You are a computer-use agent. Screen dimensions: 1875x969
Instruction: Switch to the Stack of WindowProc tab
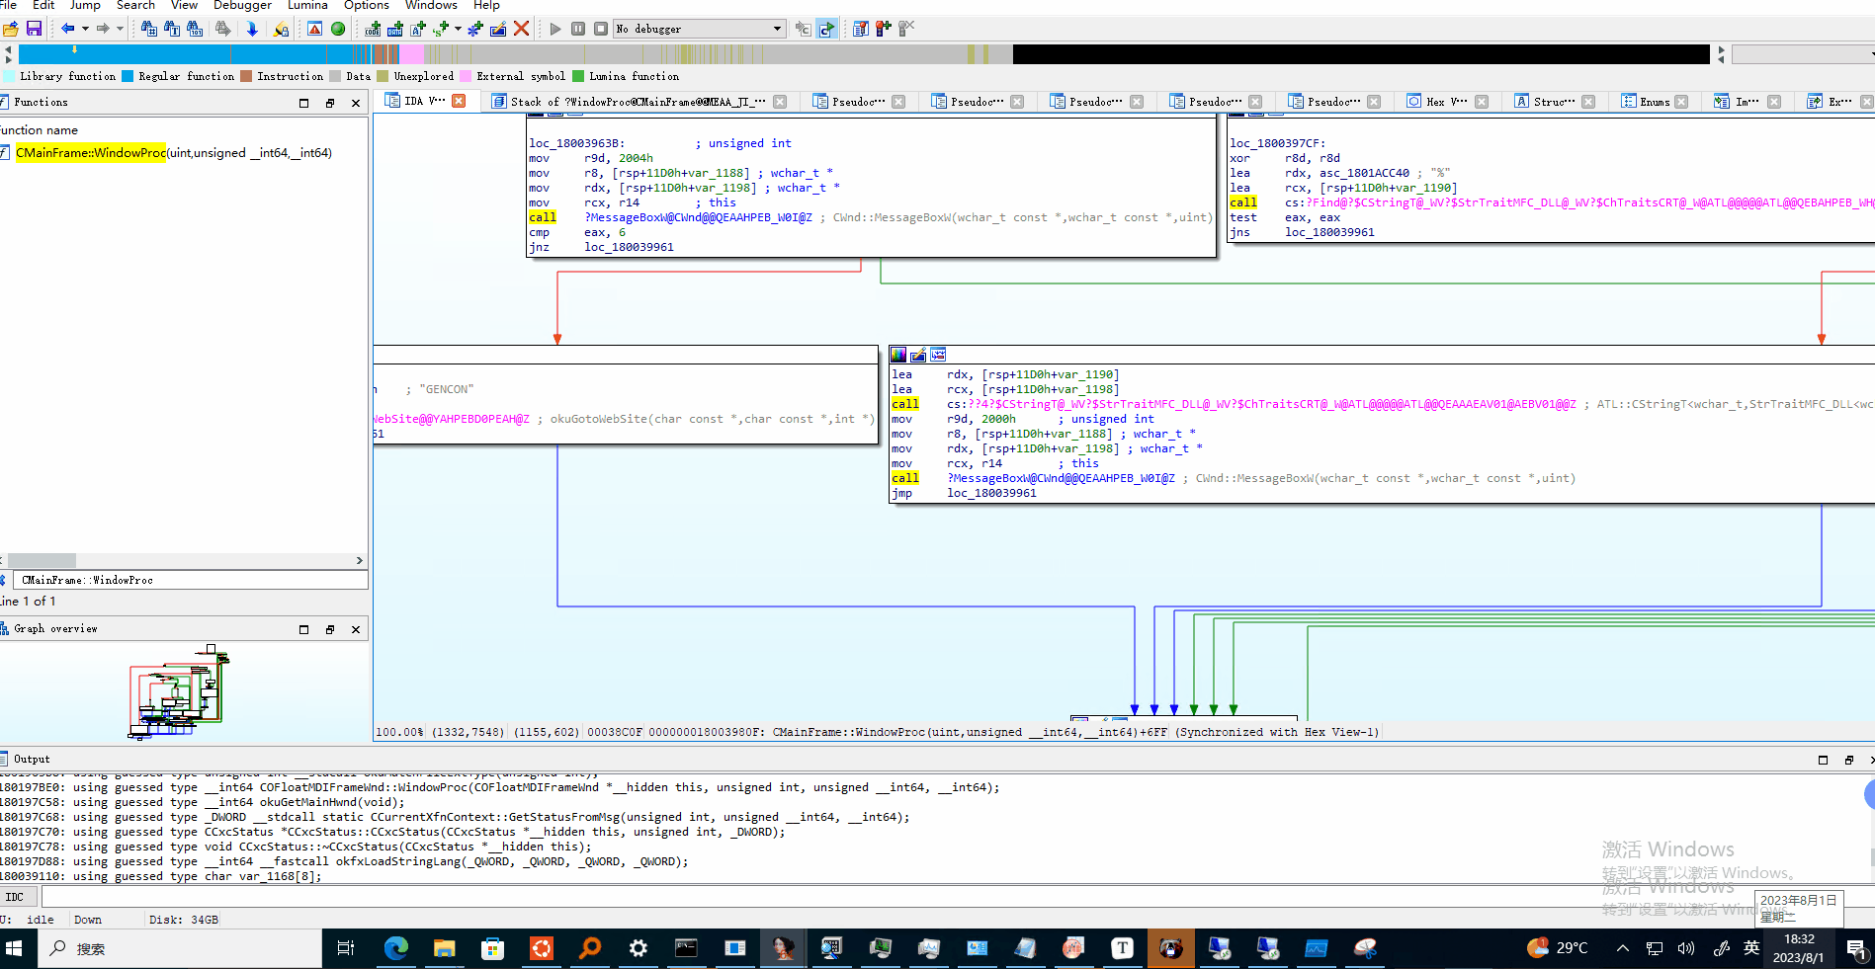pos(638,102)
